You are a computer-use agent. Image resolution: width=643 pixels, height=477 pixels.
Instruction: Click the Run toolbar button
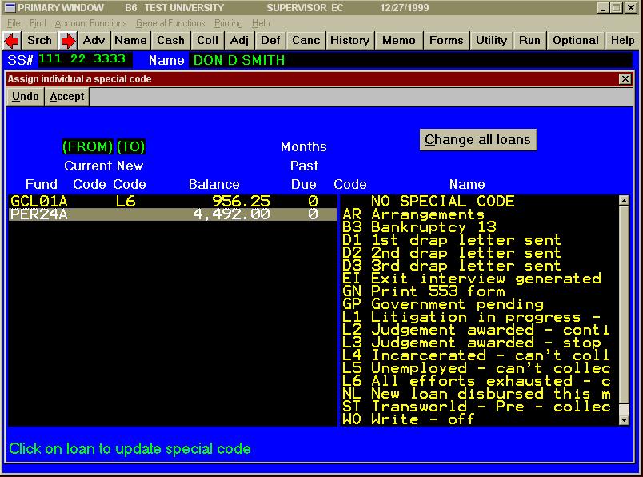click(529, 40)
